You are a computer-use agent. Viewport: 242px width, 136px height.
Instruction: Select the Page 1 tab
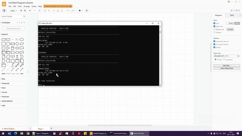[41, 128]
